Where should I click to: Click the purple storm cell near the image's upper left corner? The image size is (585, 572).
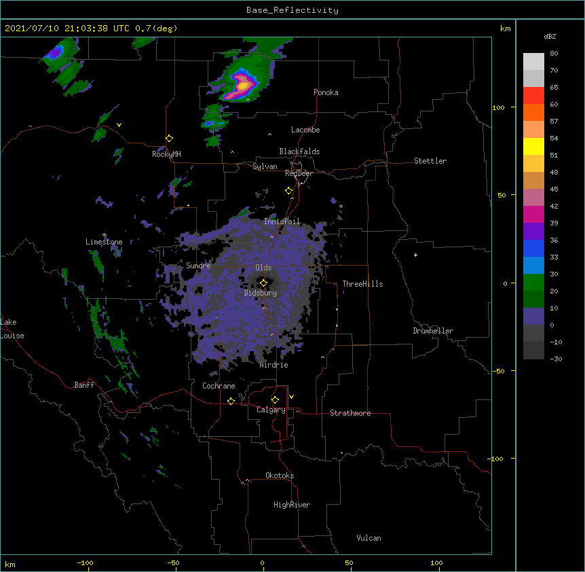(x=55, y=52)
